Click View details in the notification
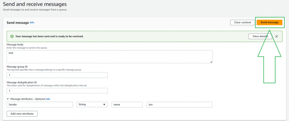Image resolution: width=289 pixels, height=121 pixels. pyautogui.click(x=260, y=36)
